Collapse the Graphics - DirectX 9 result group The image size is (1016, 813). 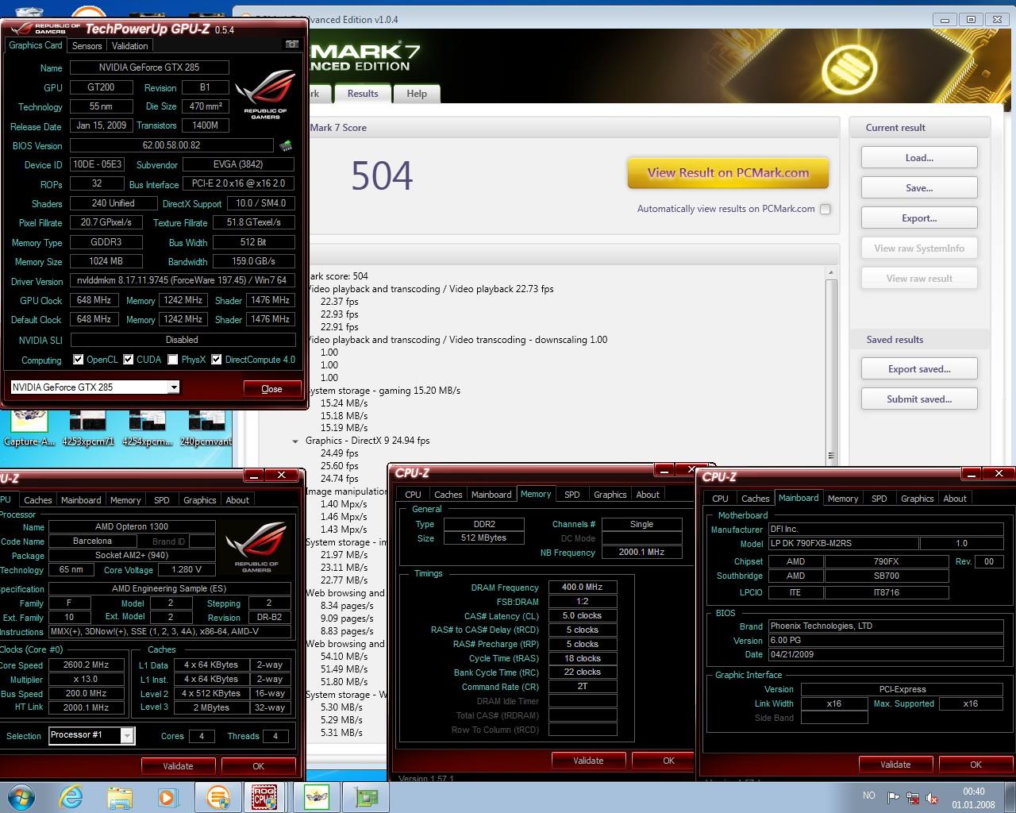point(295,441)
